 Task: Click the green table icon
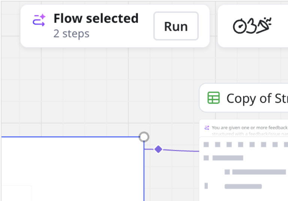(213, 98)
